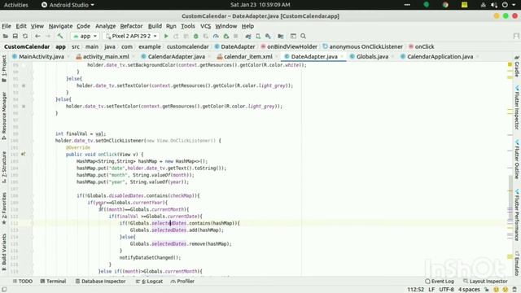Run the app with the green play icon
This screenshot has width=521, height=293.
(166, 36)
